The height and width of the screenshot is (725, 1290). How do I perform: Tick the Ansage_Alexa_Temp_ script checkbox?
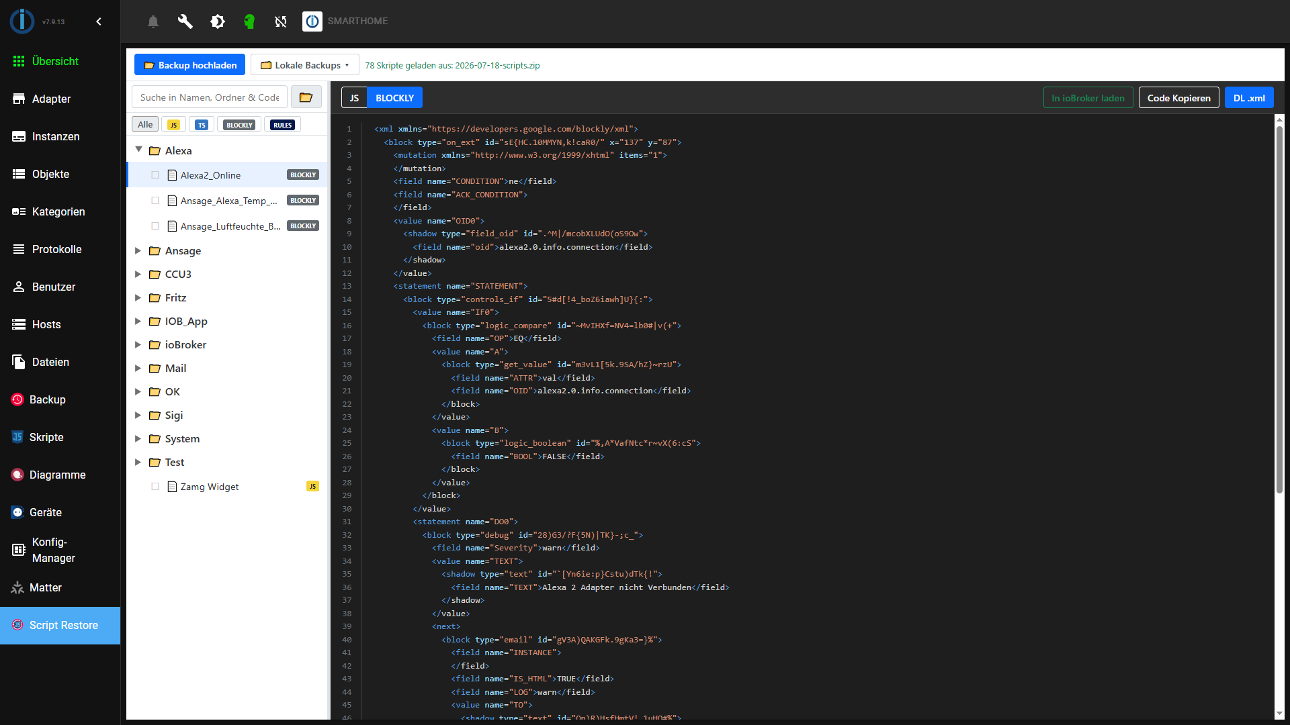pos(155,201)
